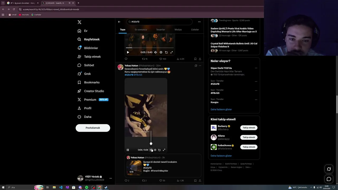
Task: Open three-dot menu on Yobaz Hatun tweet
Action: [x=200, y=65]
